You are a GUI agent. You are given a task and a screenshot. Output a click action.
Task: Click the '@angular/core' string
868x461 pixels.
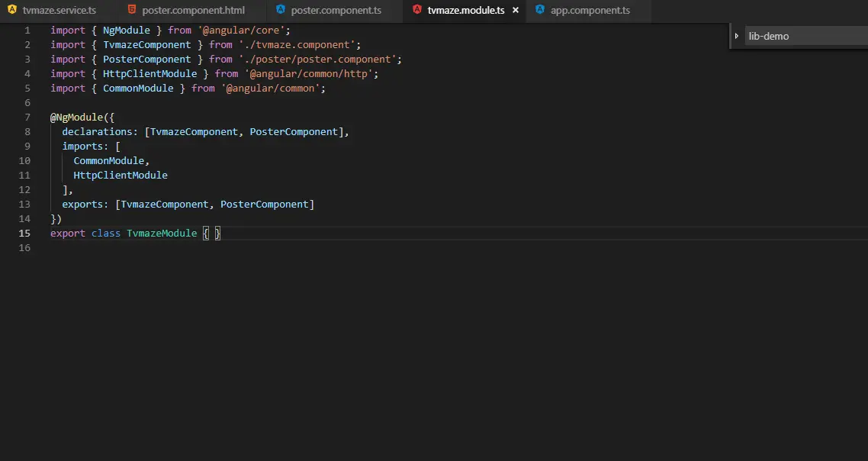241,31
